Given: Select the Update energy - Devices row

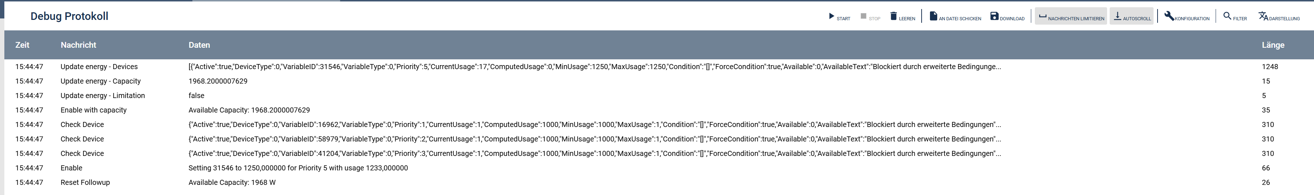Looking at the screenshot, I should (x=99, y=67).
